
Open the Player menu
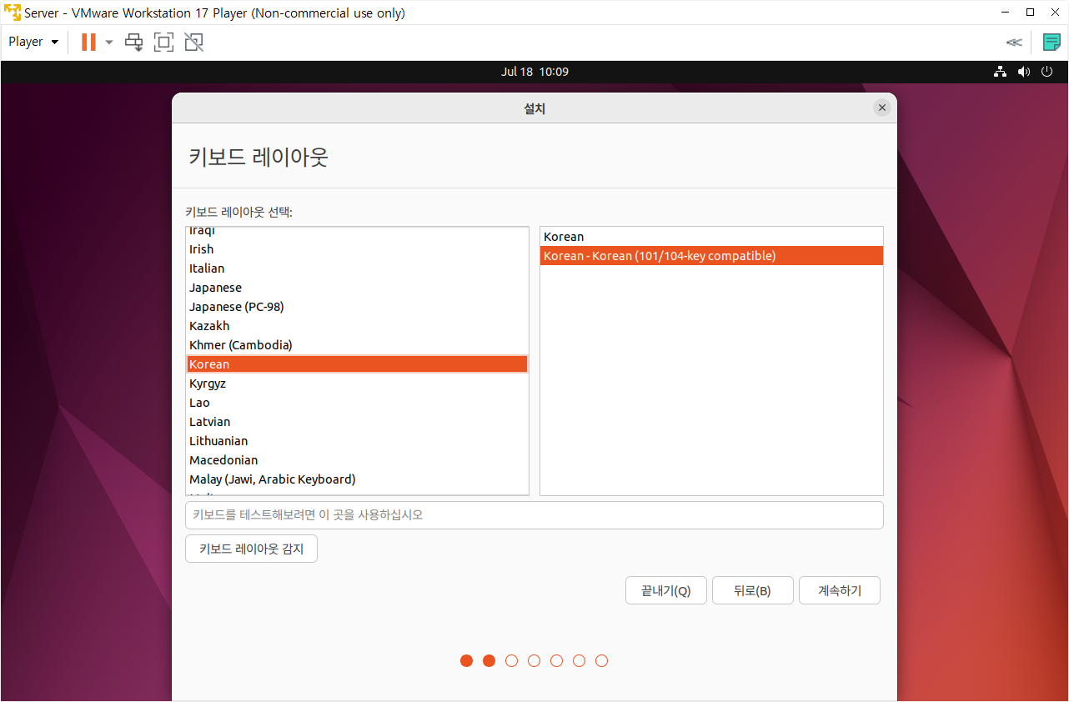tap(33, 42)
